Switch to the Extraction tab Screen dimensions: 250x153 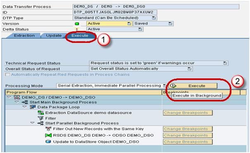click(24, 35)
